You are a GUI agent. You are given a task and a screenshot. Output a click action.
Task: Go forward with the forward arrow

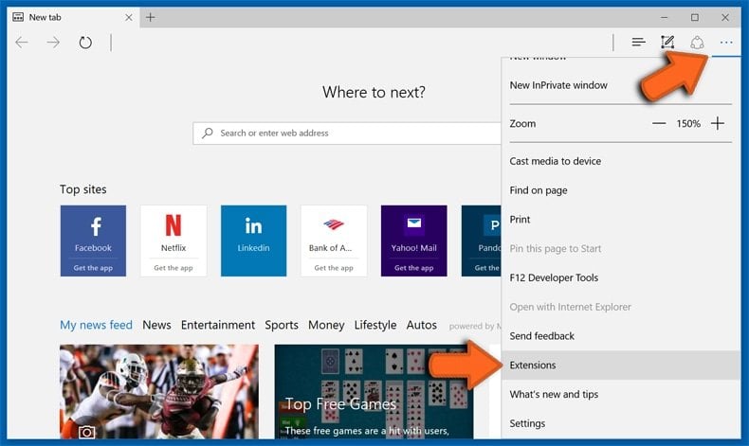(x=53, y=43)
